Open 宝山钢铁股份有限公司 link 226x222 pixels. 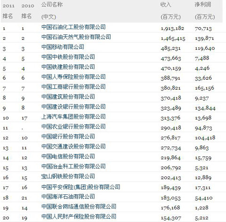(68, 176)
